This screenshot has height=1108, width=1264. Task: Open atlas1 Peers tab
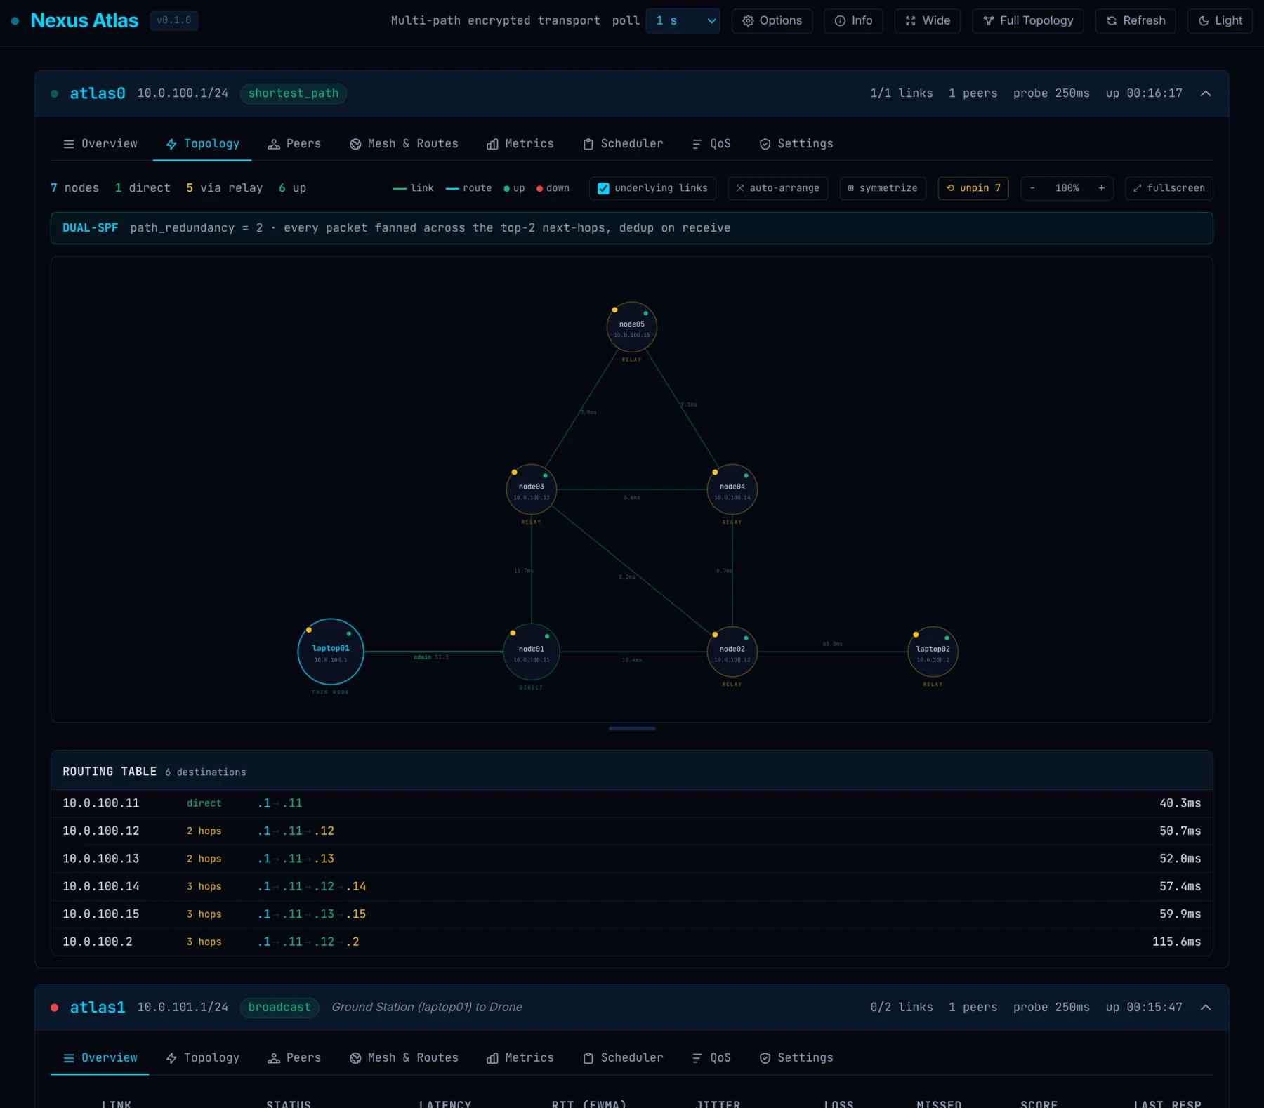[294, 1058]
